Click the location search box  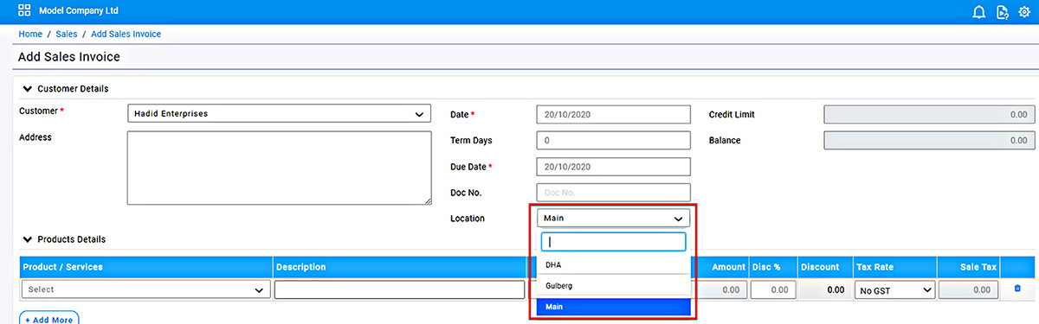pyautogui.click(x=614, y=241)
